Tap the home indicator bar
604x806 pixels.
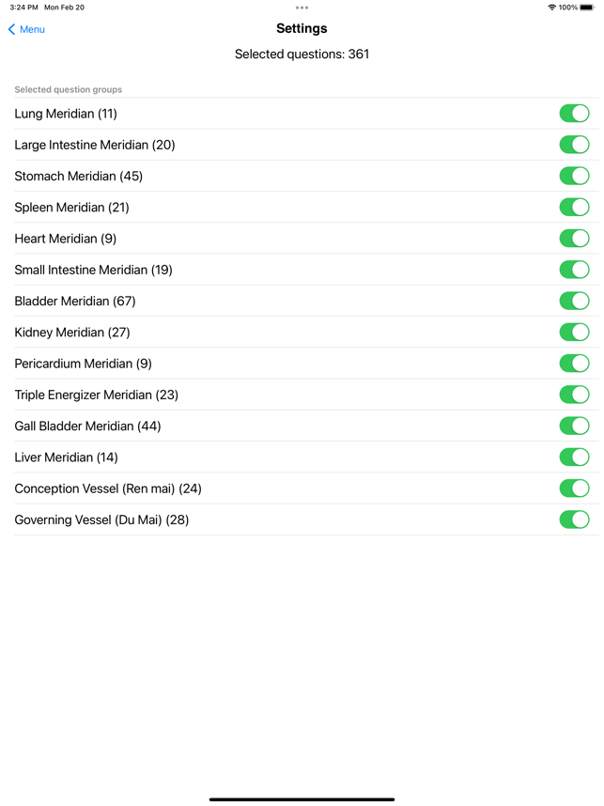click(302, 799)
